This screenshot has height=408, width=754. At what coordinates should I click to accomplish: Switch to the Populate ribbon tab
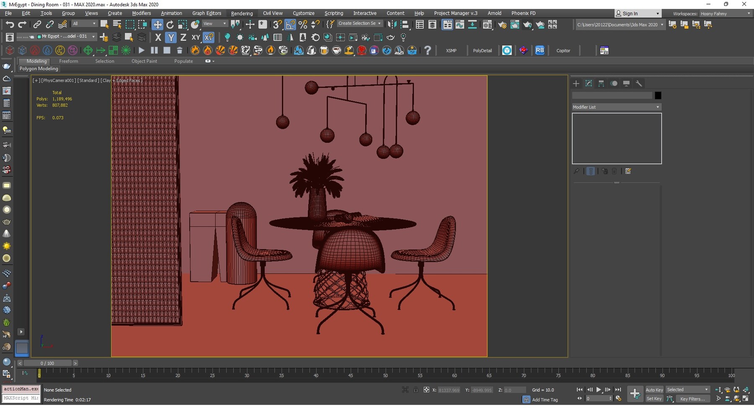point(183,61)
